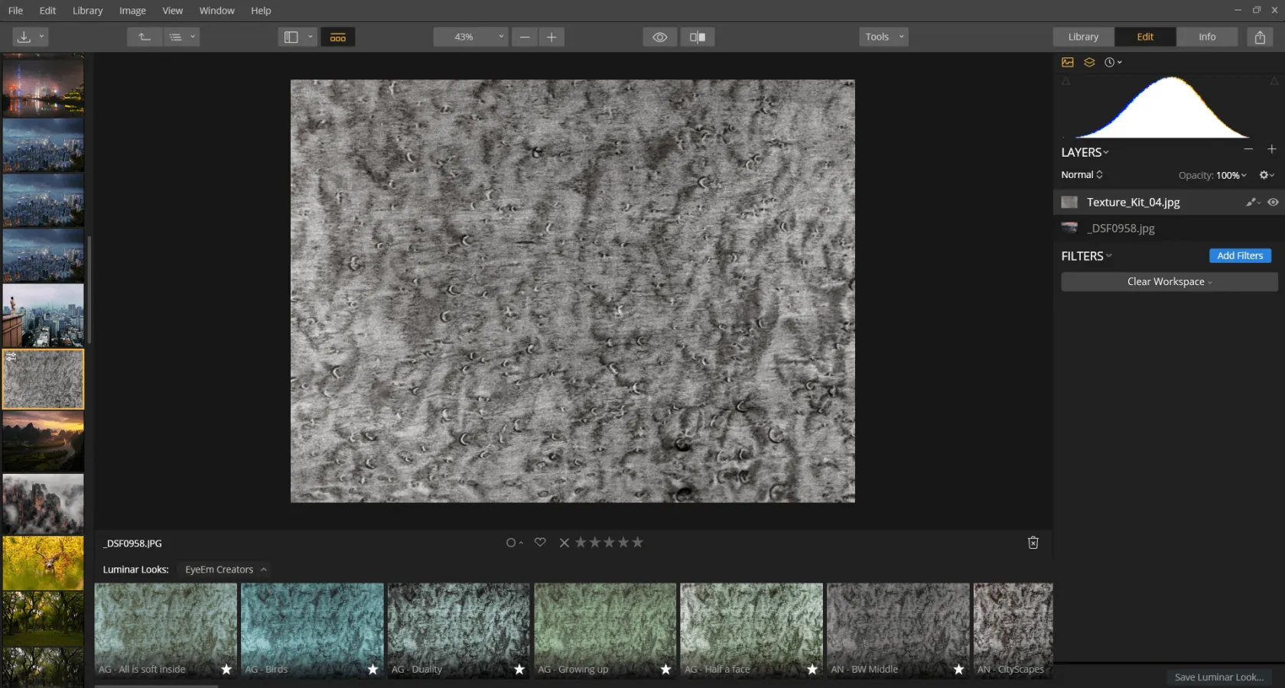Hide the Texture_Kit_04.jpg layer with the eye icon
This screenshot has width=1285, height=688.
coord(1273,202)
